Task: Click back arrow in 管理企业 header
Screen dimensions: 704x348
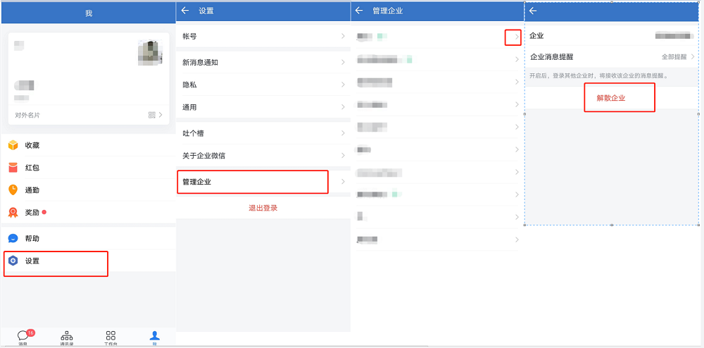Action: coord(359,11)
